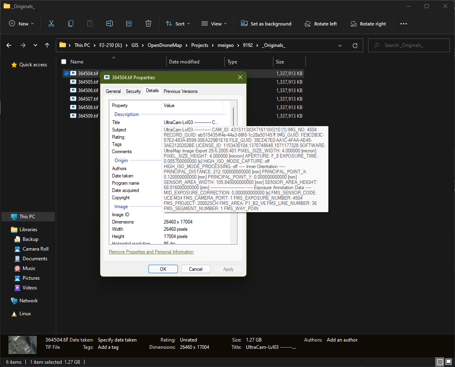This screenshot has height=367, width=455.
Task: Click the Rename icon in toolbar
Action: point(109,24)
